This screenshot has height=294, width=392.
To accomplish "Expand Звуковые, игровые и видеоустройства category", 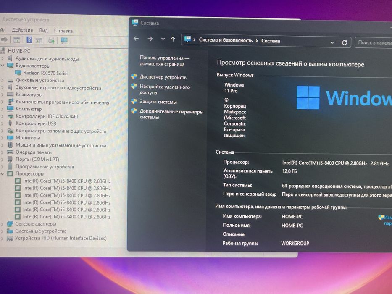I will pyautogui.click(x=3, y=87).
